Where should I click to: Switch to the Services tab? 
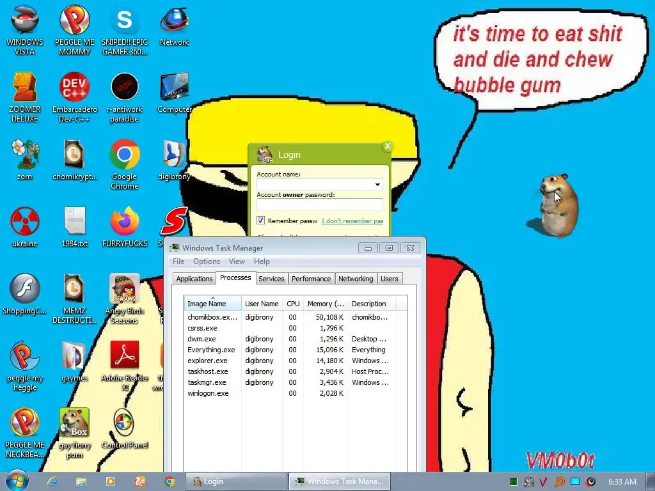click(x=271, y=279)
